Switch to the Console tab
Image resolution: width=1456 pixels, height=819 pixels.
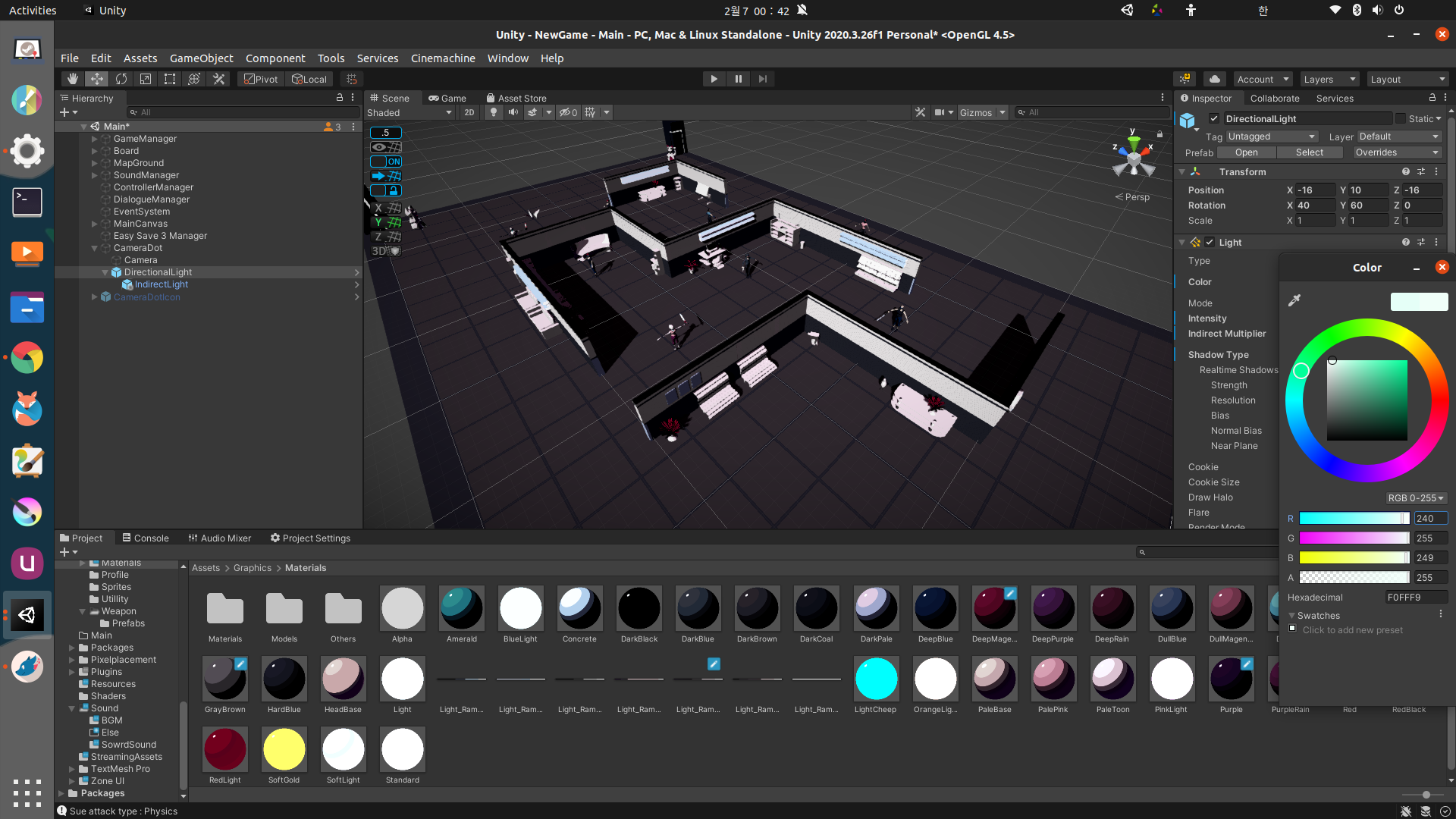(x=146, y=538)
